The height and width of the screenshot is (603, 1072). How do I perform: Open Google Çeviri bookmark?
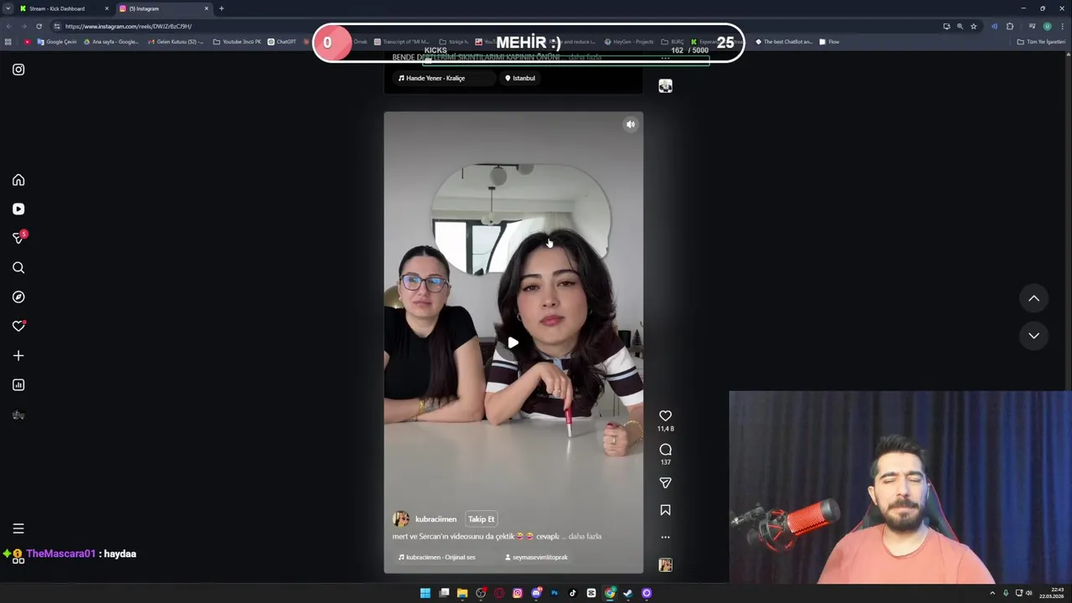pyautogui.click(x=57, y=42)
